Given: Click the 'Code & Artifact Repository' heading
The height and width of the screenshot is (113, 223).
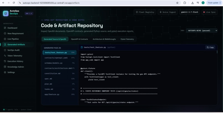Looking at the screenshot, I should pos(72,25).
